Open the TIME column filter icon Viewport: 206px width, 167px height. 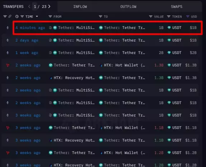tap(22, 16)
